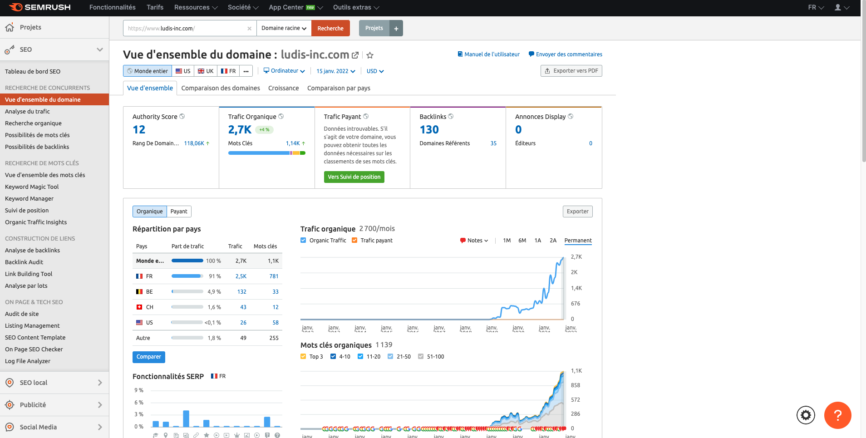
Task: Open Tarifs in top navigation
Action: (155, 7)
